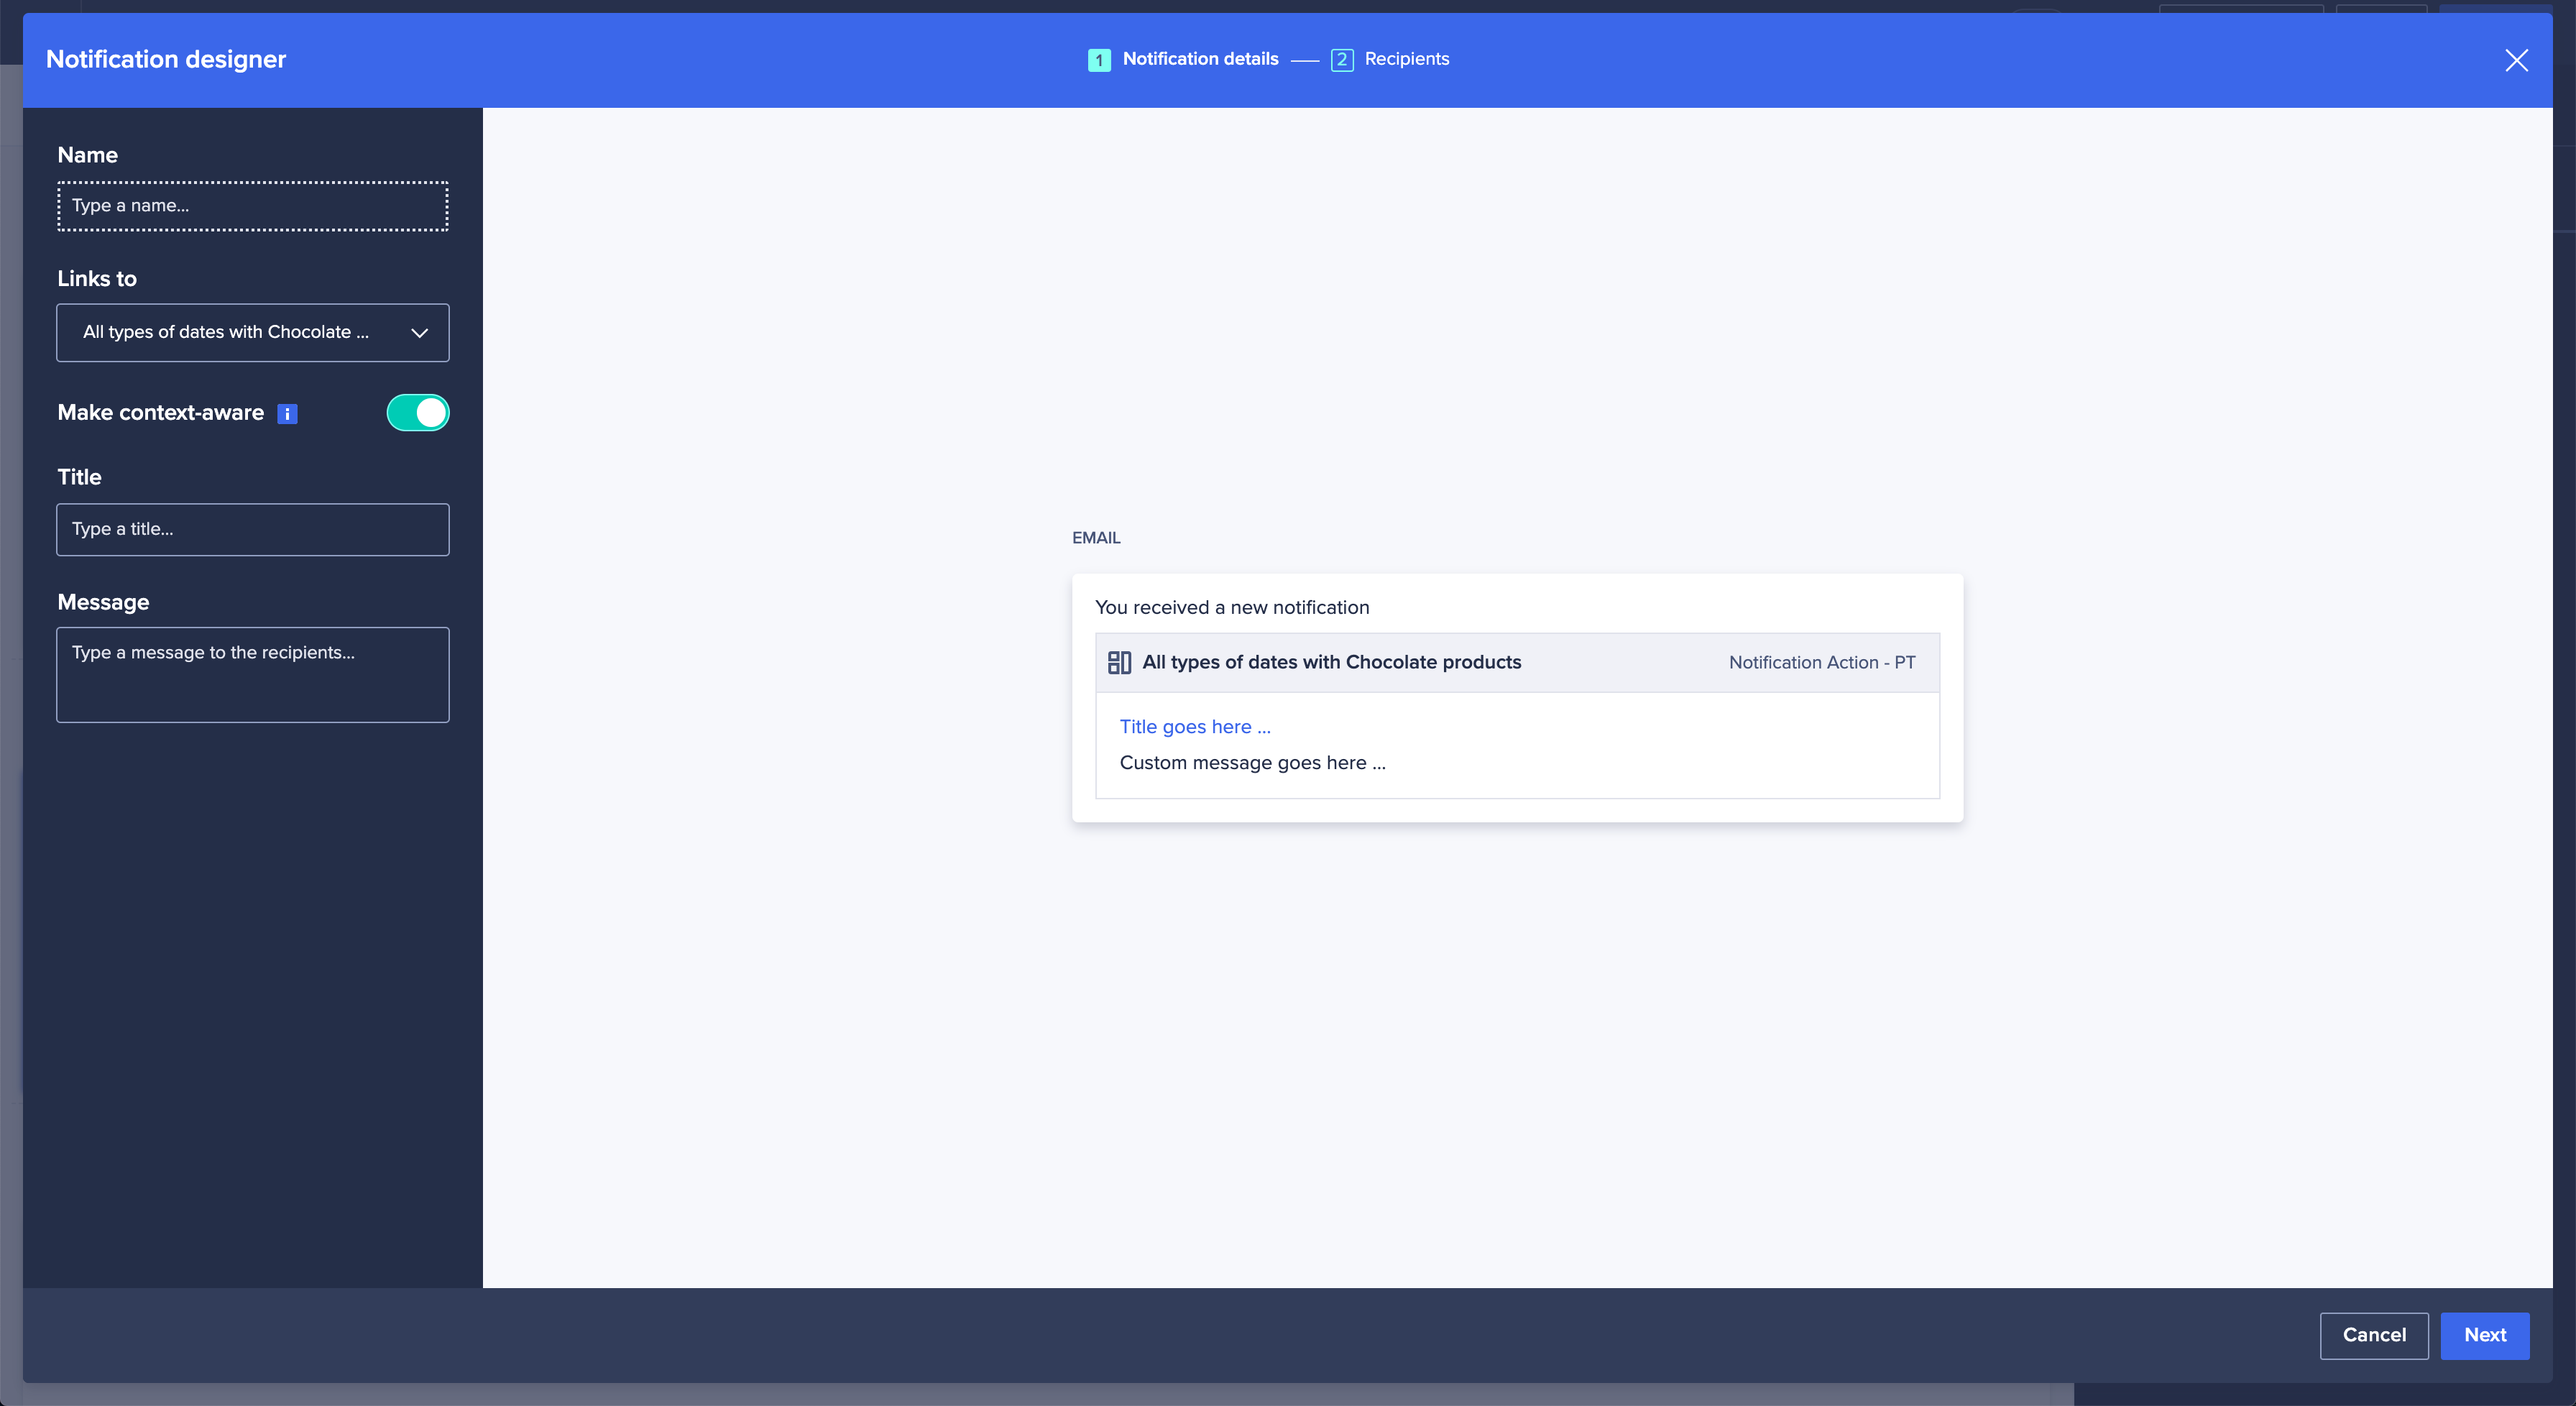The width and height of the screenshot is (2576, 1406).
Task: Click the Next button
Action: [2485, 1335]
